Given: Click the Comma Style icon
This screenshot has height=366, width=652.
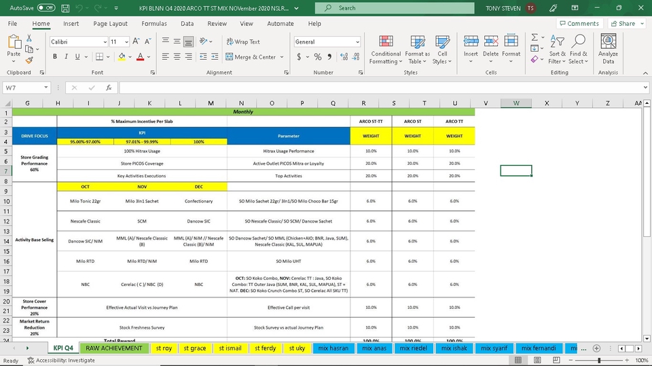Looking at the screenshot, I should click(329, 56).
